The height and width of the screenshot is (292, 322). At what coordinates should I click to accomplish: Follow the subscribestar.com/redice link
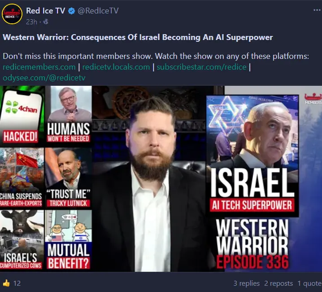tap(201, 67)
